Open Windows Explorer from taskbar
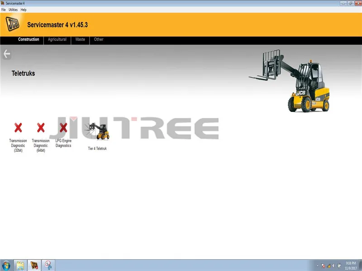Image resolution: width=362 pixels, height=271 pixels. (20, 266)
